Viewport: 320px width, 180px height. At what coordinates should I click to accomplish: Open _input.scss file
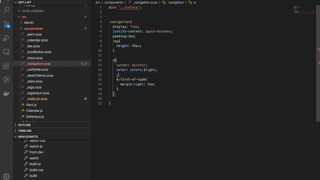[x=34, y=58]
